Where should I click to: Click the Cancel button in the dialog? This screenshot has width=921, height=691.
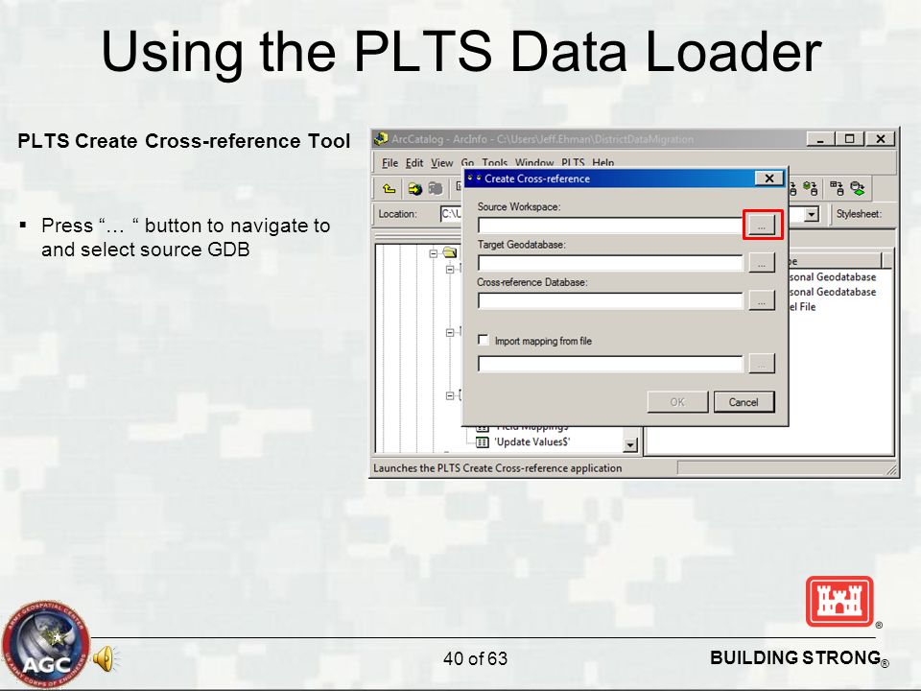coord(744,402)
